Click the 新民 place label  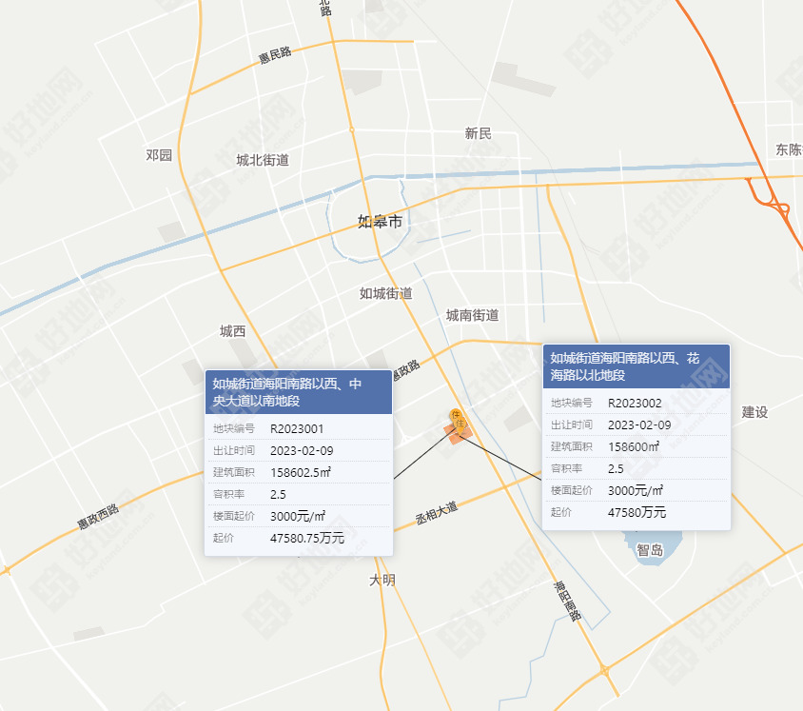click(x=479, y=134)
